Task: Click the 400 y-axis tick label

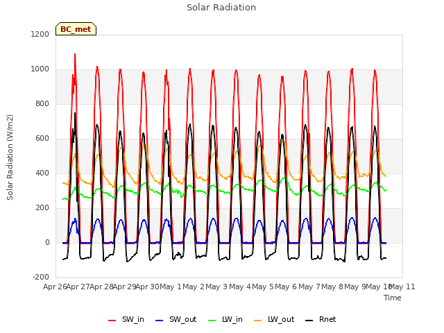Action: pos(42,173)
